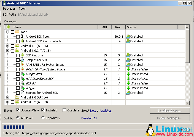
Task: Click the Android SDK Tools wrench icon
Action: pos(22,36)
